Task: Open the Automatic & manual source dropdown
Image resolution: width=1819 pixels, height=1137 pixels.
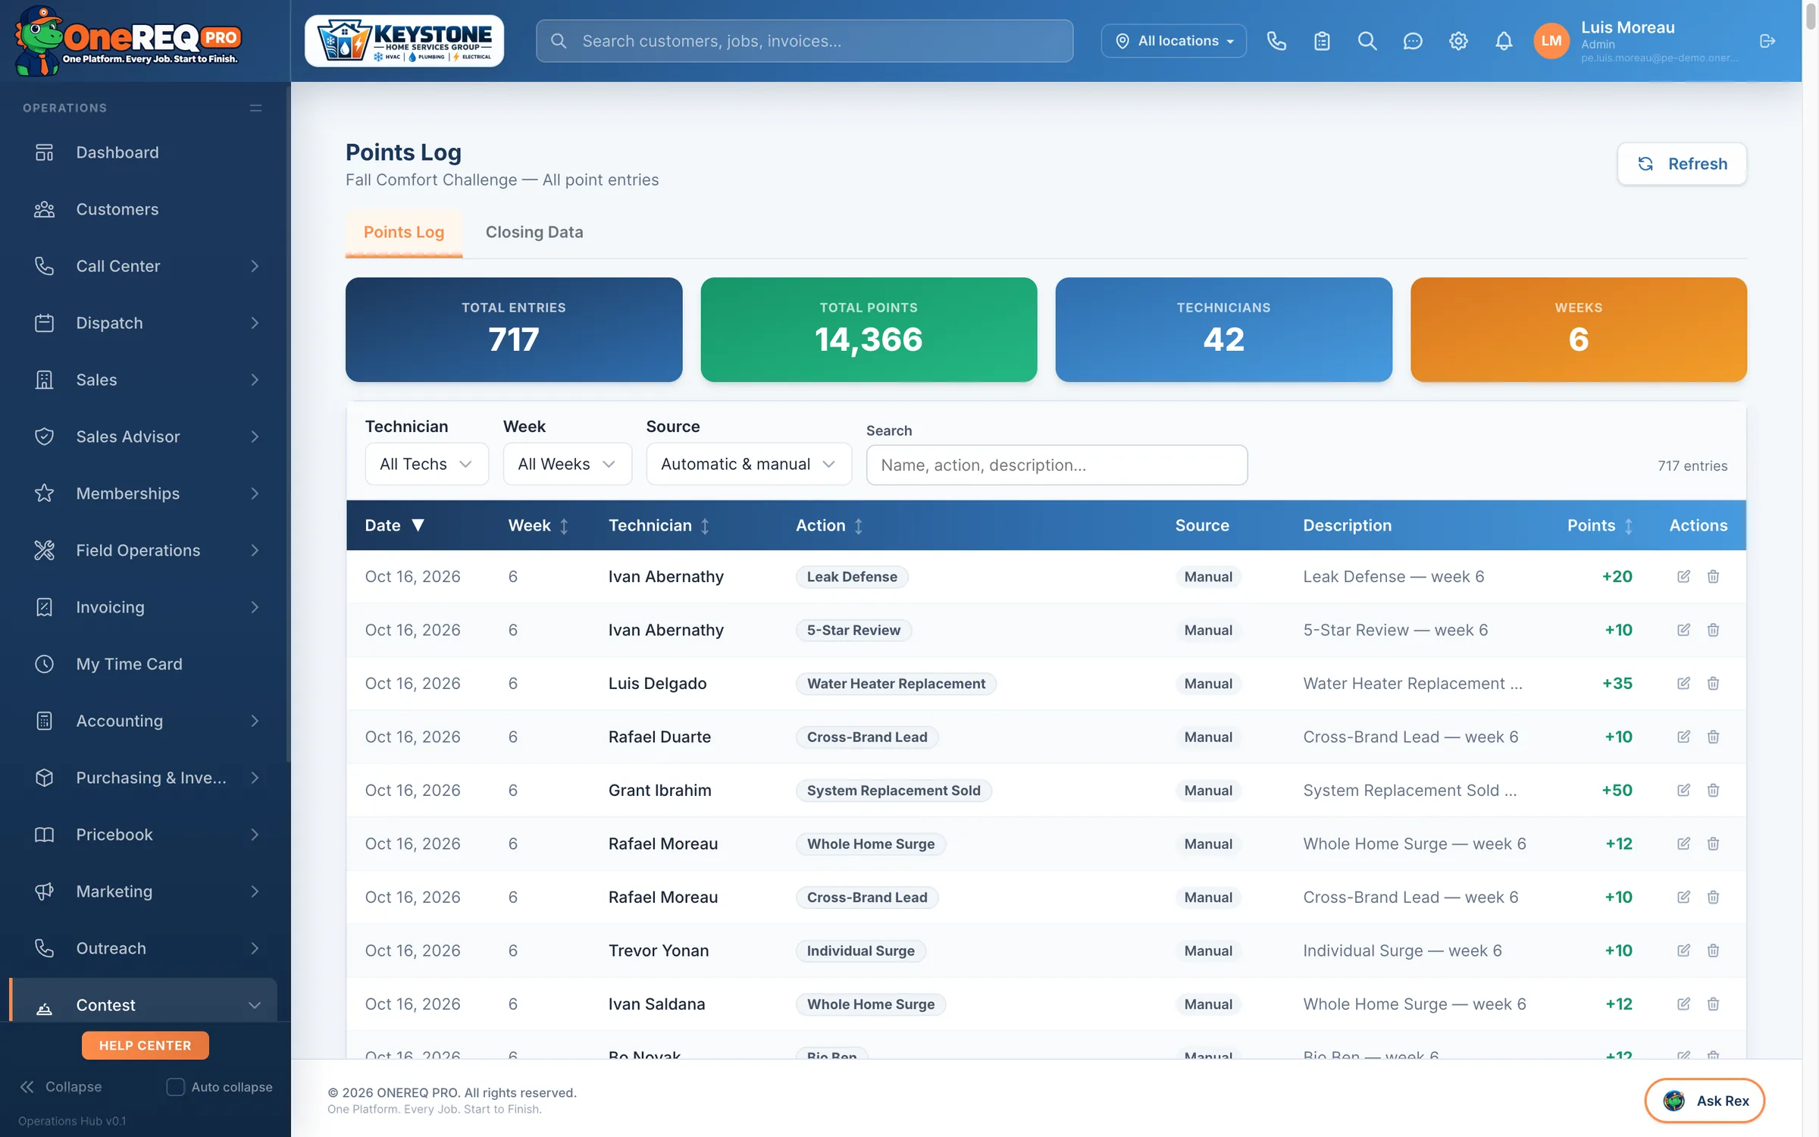Action: (749, 464)
